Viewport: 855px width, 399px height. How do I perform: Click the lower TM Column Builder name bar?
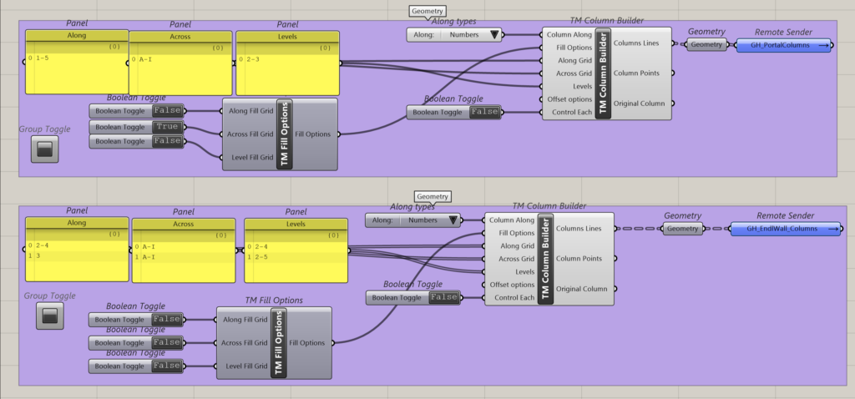click(x=545, y=259)
